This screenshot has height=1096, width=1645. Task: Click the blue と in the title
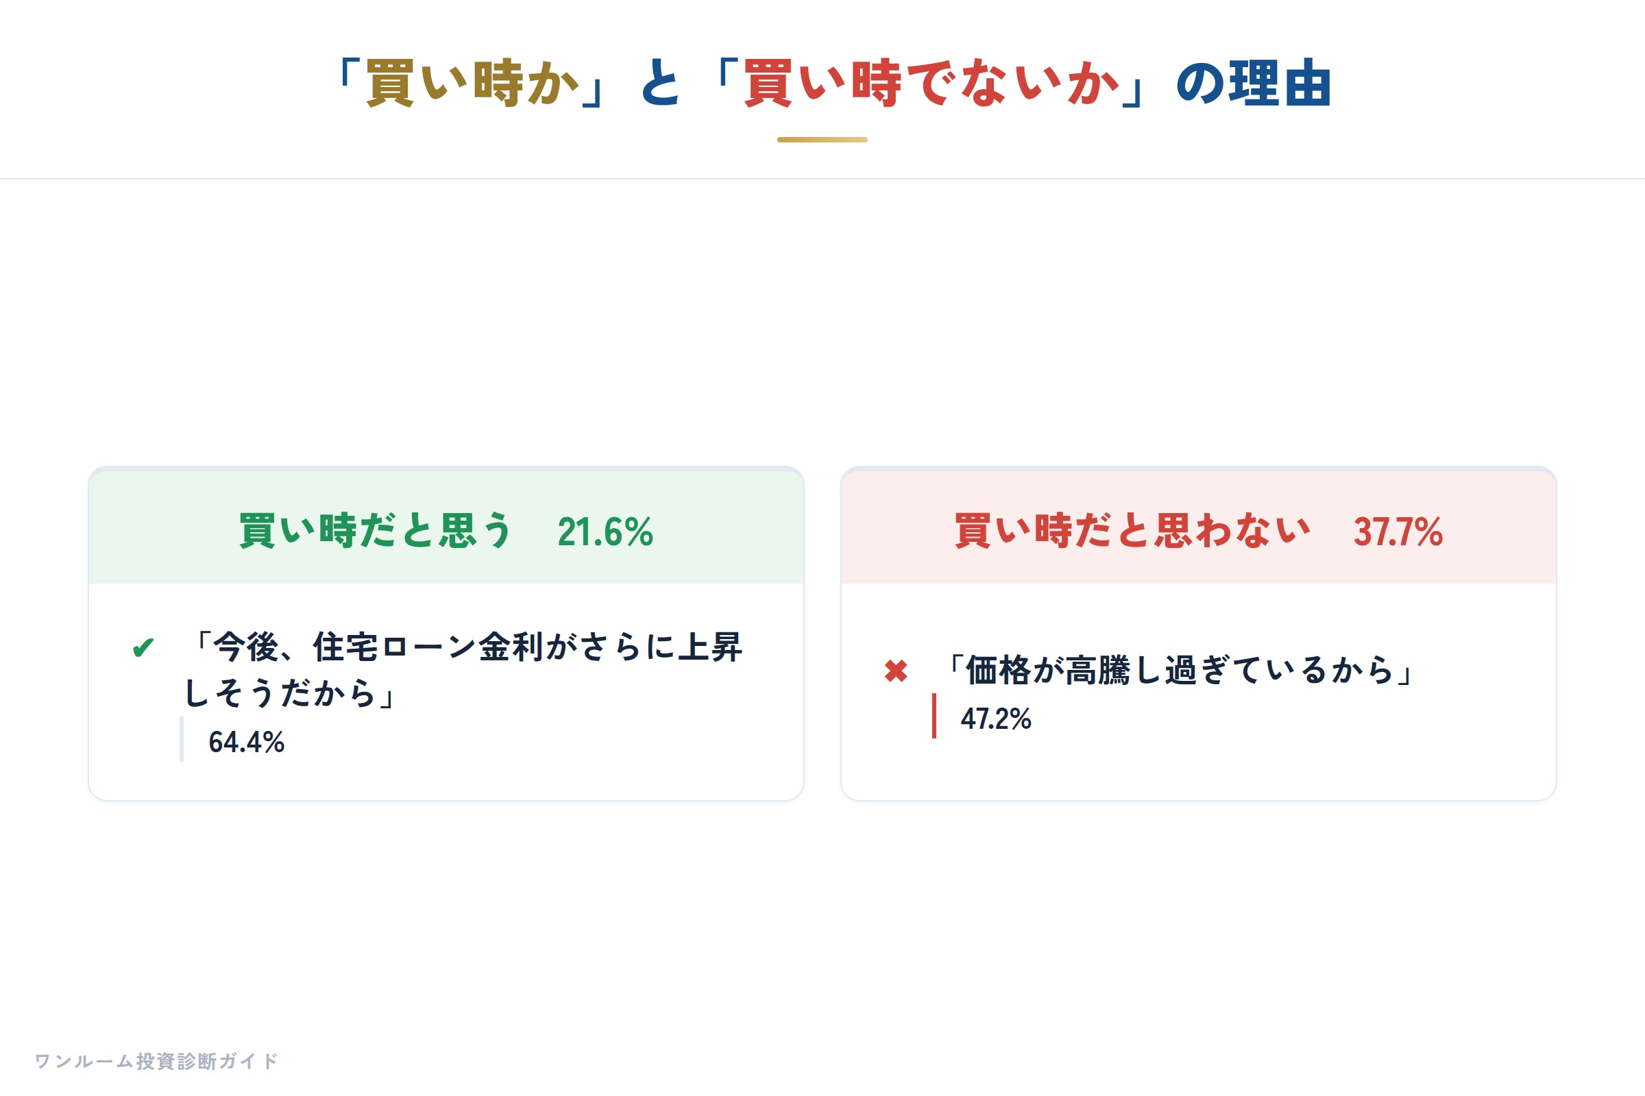click(x=660, y=84)
